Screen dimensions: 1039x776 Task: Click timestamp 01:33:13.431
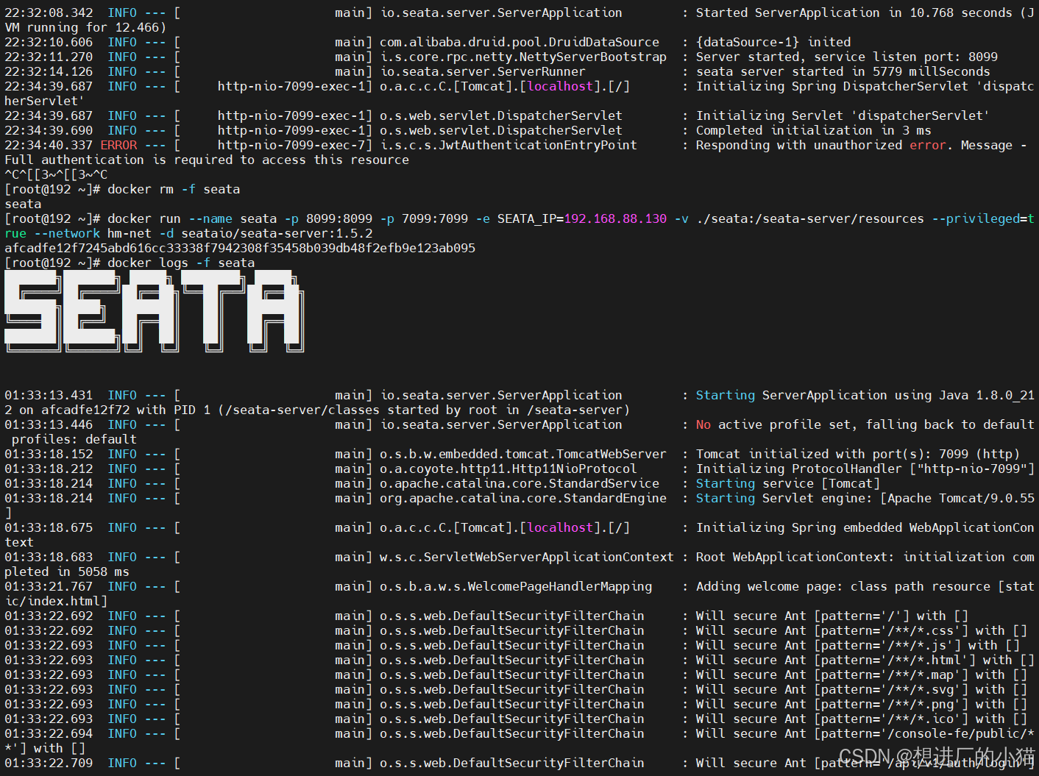(x=49, y=395)
